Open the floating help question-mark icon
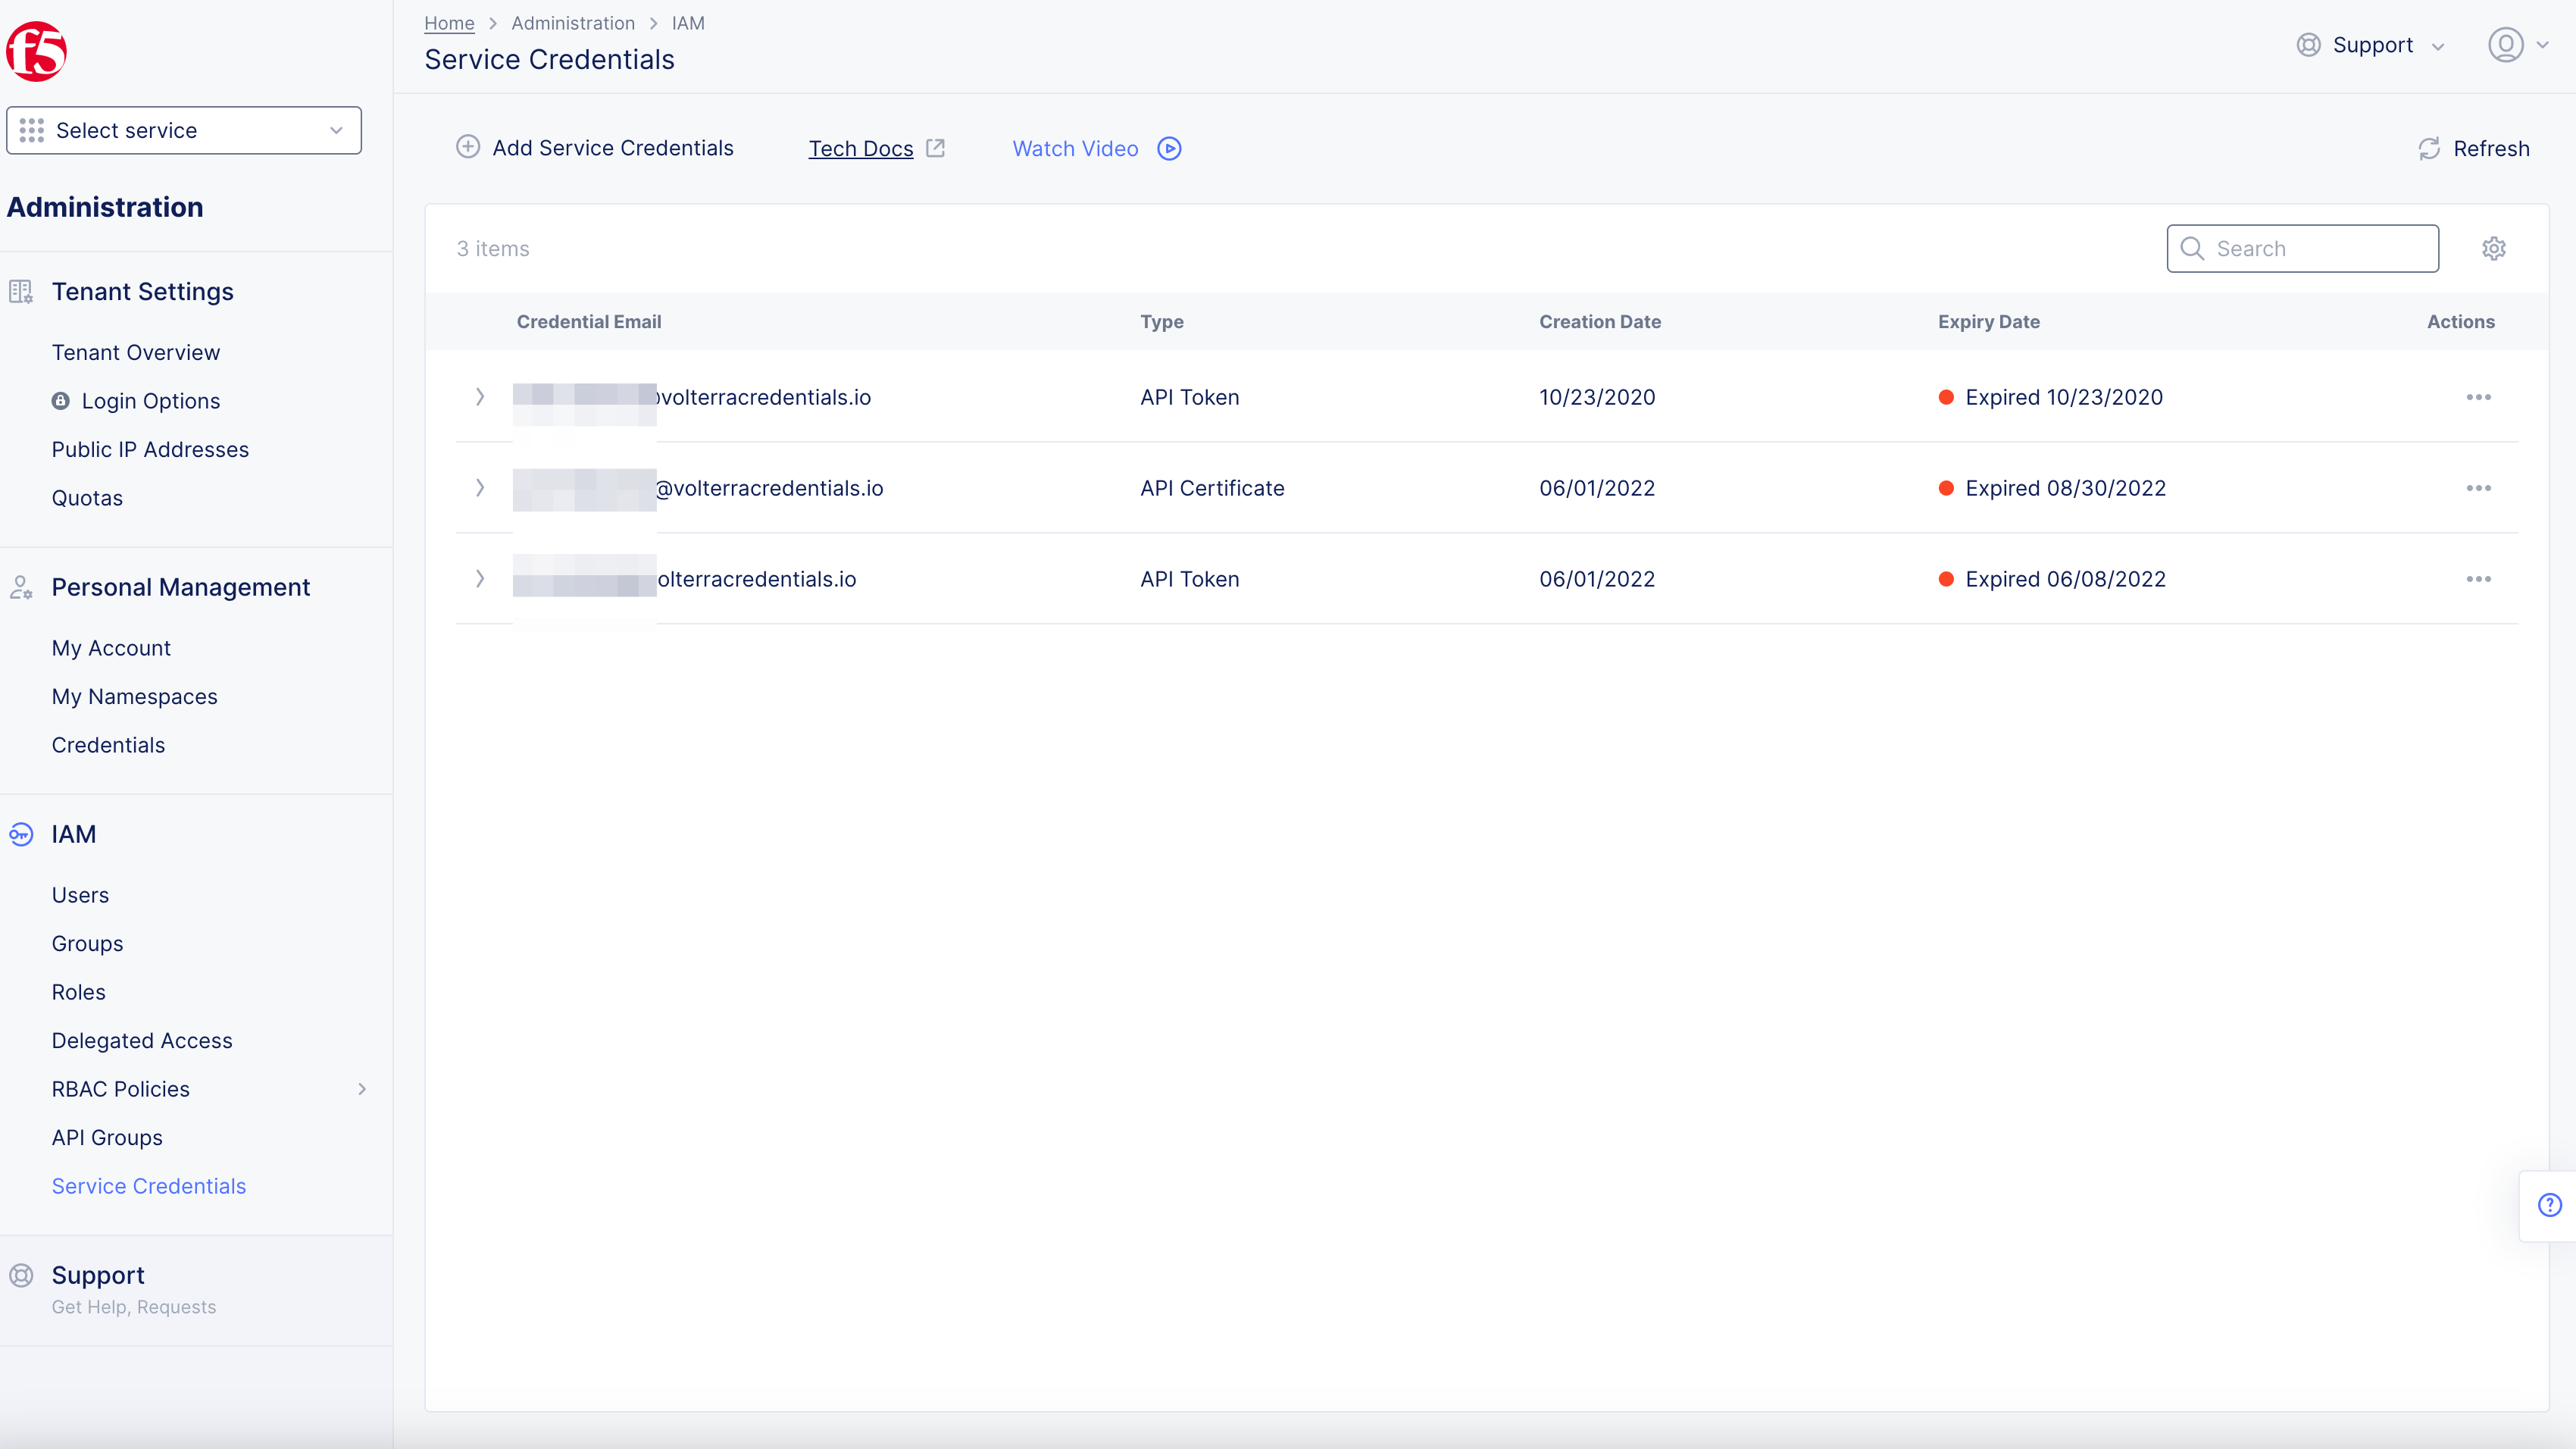 click(2549, 1205)
